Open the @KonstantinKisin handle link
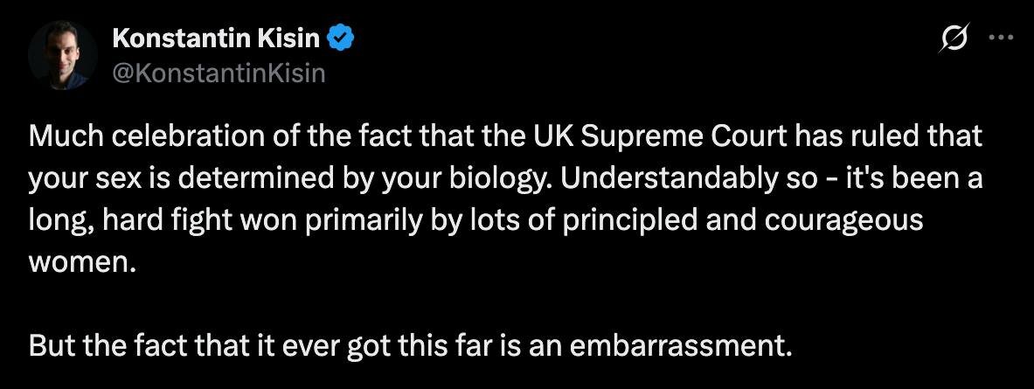 click(219, 73)
